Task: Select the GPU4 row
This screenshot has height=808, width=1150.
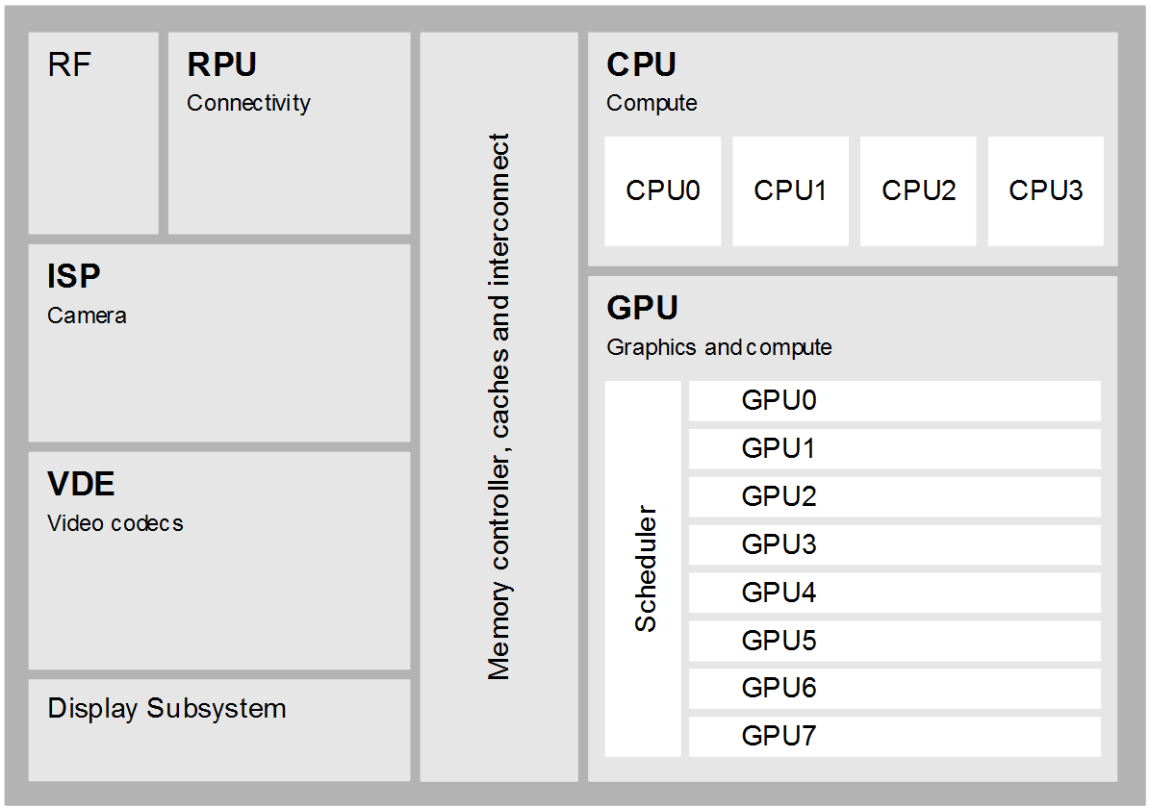Action: tap(894, 593)
